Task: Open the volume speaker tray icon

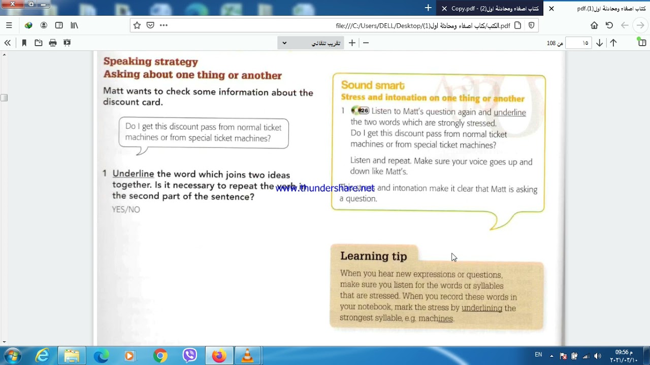Action: pos(597,356)
